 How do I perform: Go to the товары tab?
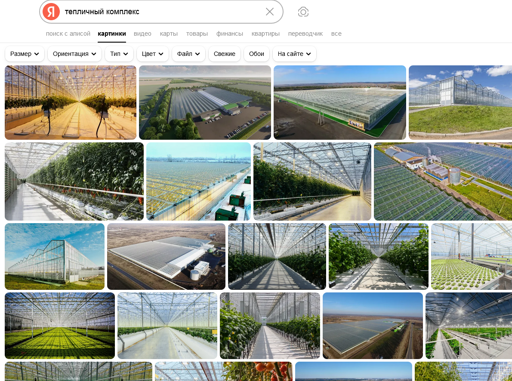pyautogui.click(x=197, y=34)
